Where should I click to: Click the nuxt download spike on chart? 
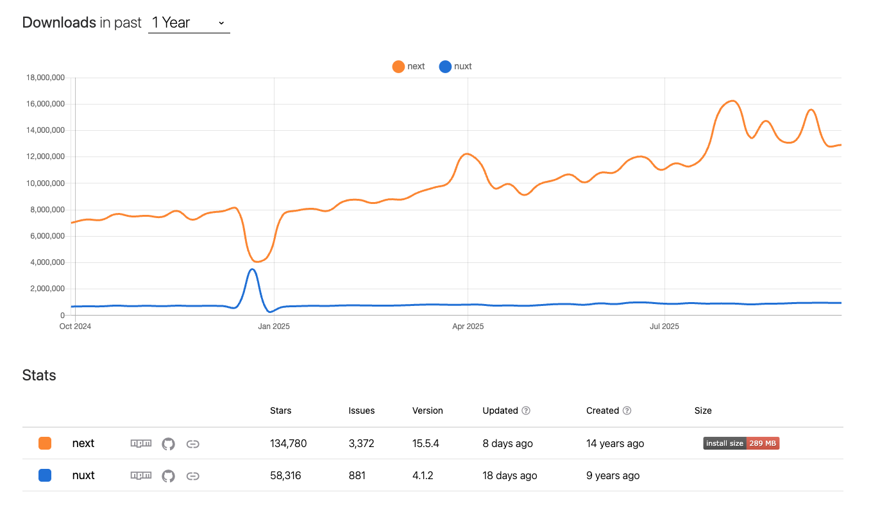(253, 270)
